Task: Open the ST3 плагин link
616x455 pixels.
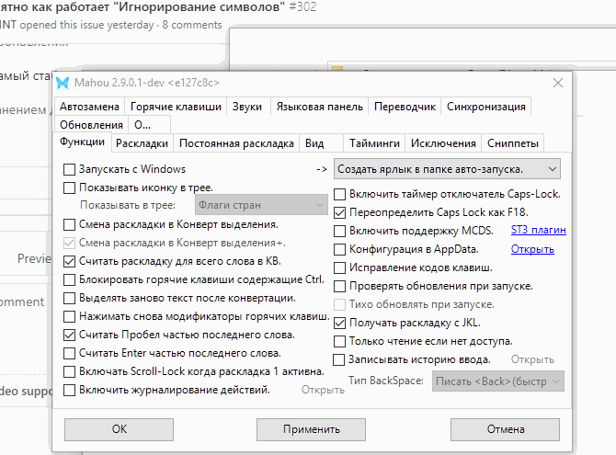Action: coord(538,230)
